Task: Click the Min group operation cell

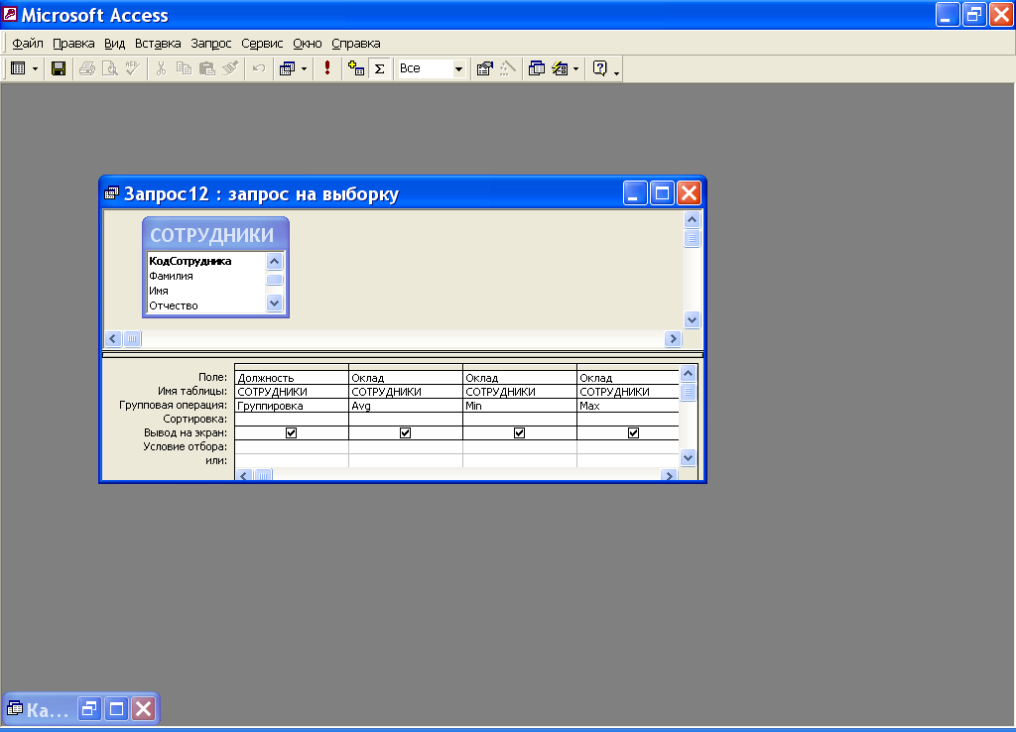Action: pos(520,406)
